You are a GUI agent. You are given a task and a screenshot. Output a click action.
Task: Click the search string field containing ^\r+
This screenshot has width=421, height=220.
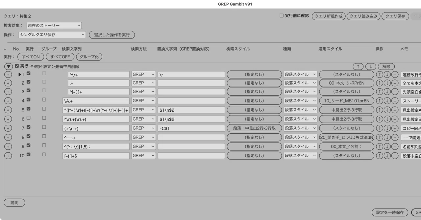[99, 75]
